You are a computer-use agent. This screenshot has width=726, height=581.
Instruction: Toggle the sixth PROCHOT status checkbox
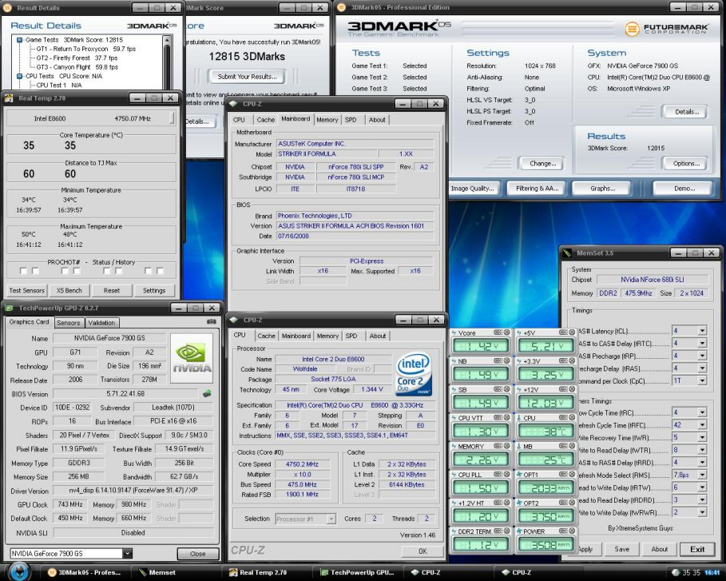(x=118, y=271)
